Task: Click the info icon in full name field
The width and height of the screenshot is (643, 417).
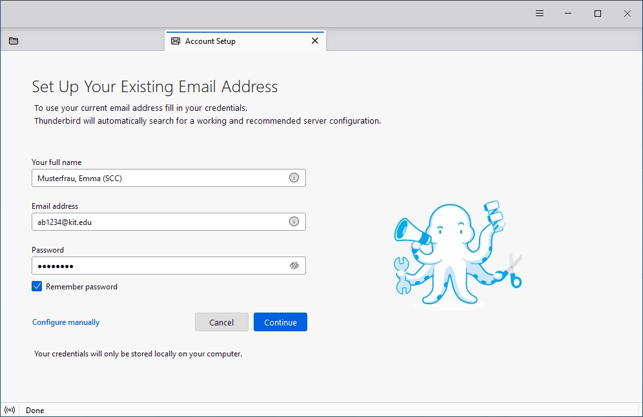Action: coord(294,178)
